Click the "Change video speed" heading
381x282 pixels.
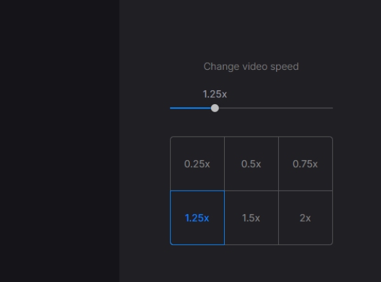click(x=251, y=66)
